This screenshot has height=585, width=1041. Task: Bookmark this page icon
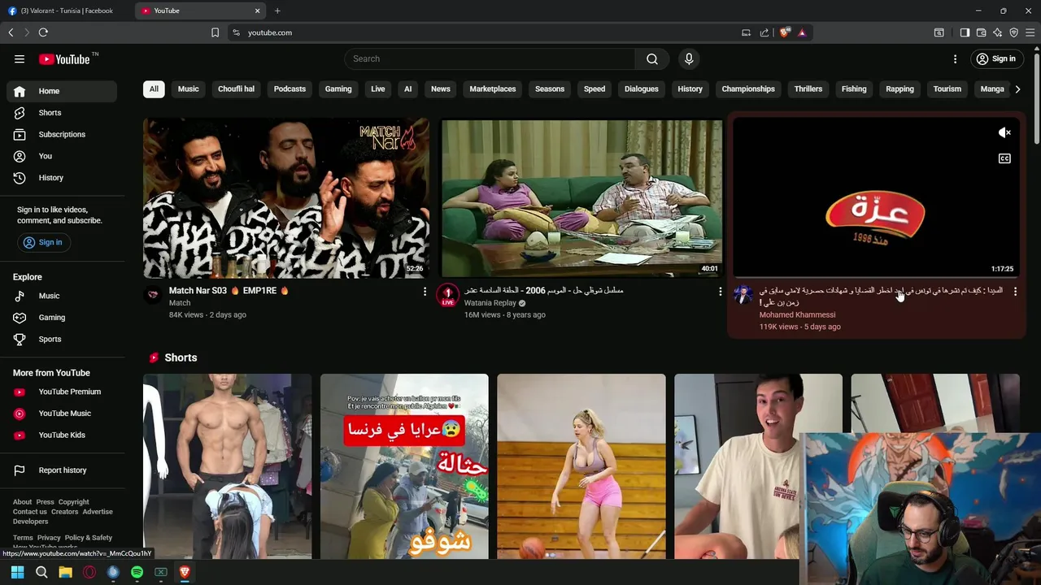(215, 32)
